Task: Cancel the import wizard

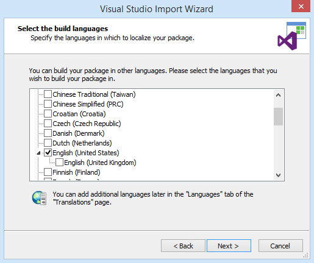Action: [280, 246]
